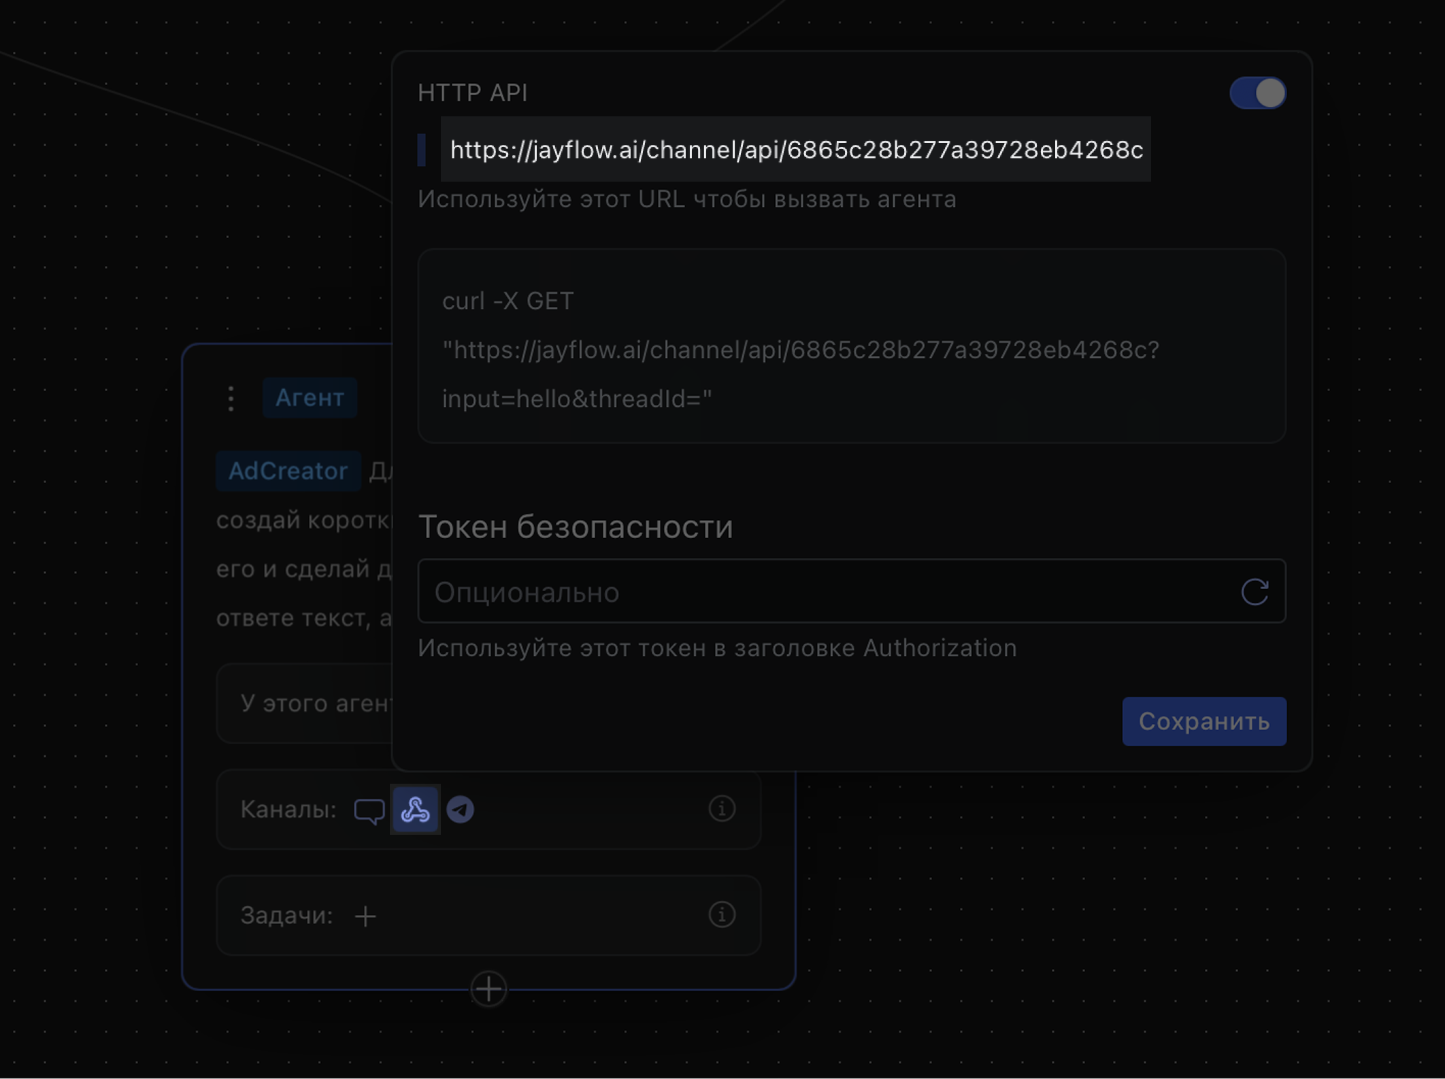Show info for the Задачи row

click(722, 915)
